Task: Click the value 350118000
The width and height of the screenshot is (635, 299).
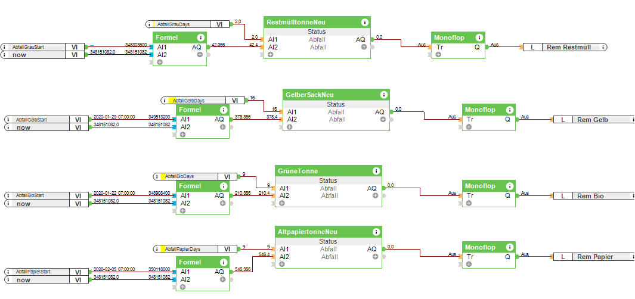Action: 159,269
